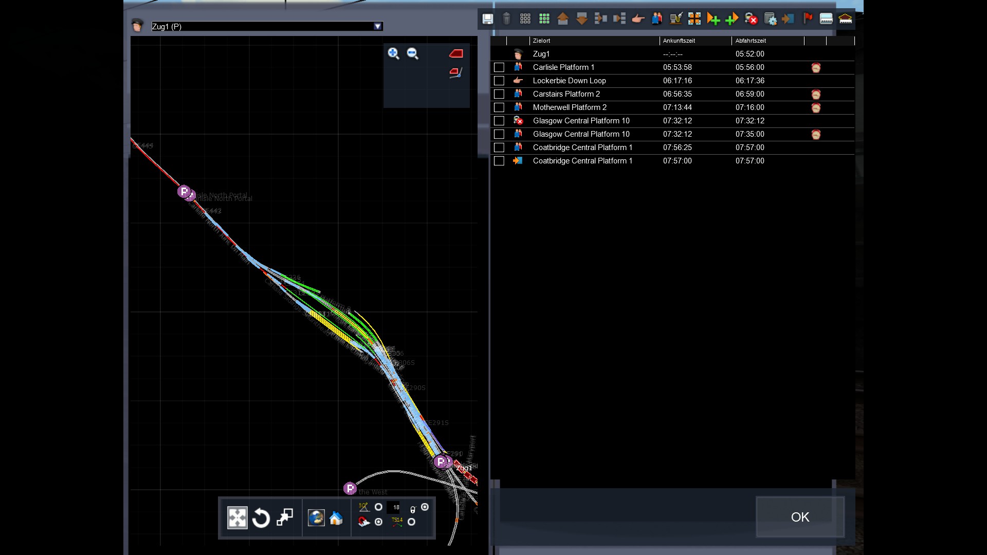Click the red flag toolbar icon
Viewport: 987px width, 555px height.
click(808, 19)
